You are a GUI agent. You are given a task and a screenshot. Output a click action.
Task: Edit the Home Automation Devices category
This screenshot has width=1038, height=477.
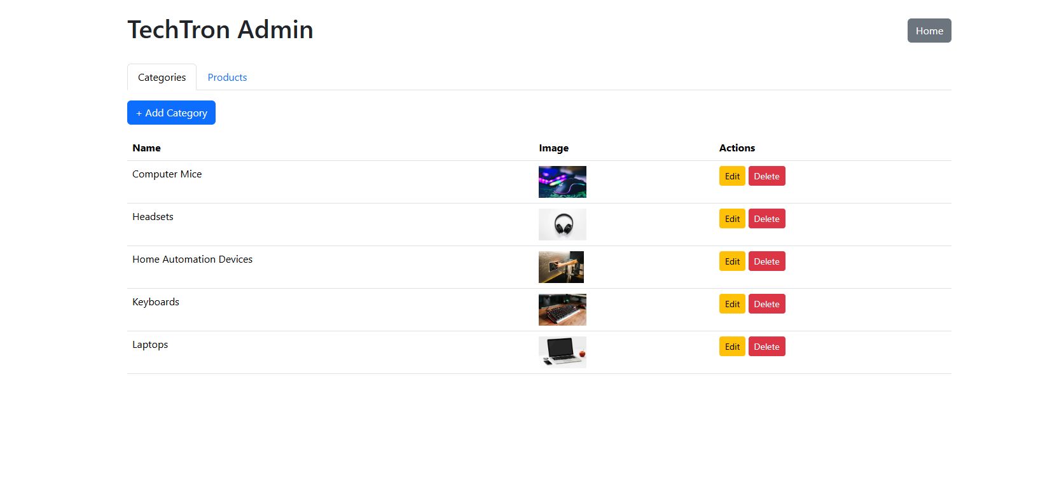coord(732,261)
